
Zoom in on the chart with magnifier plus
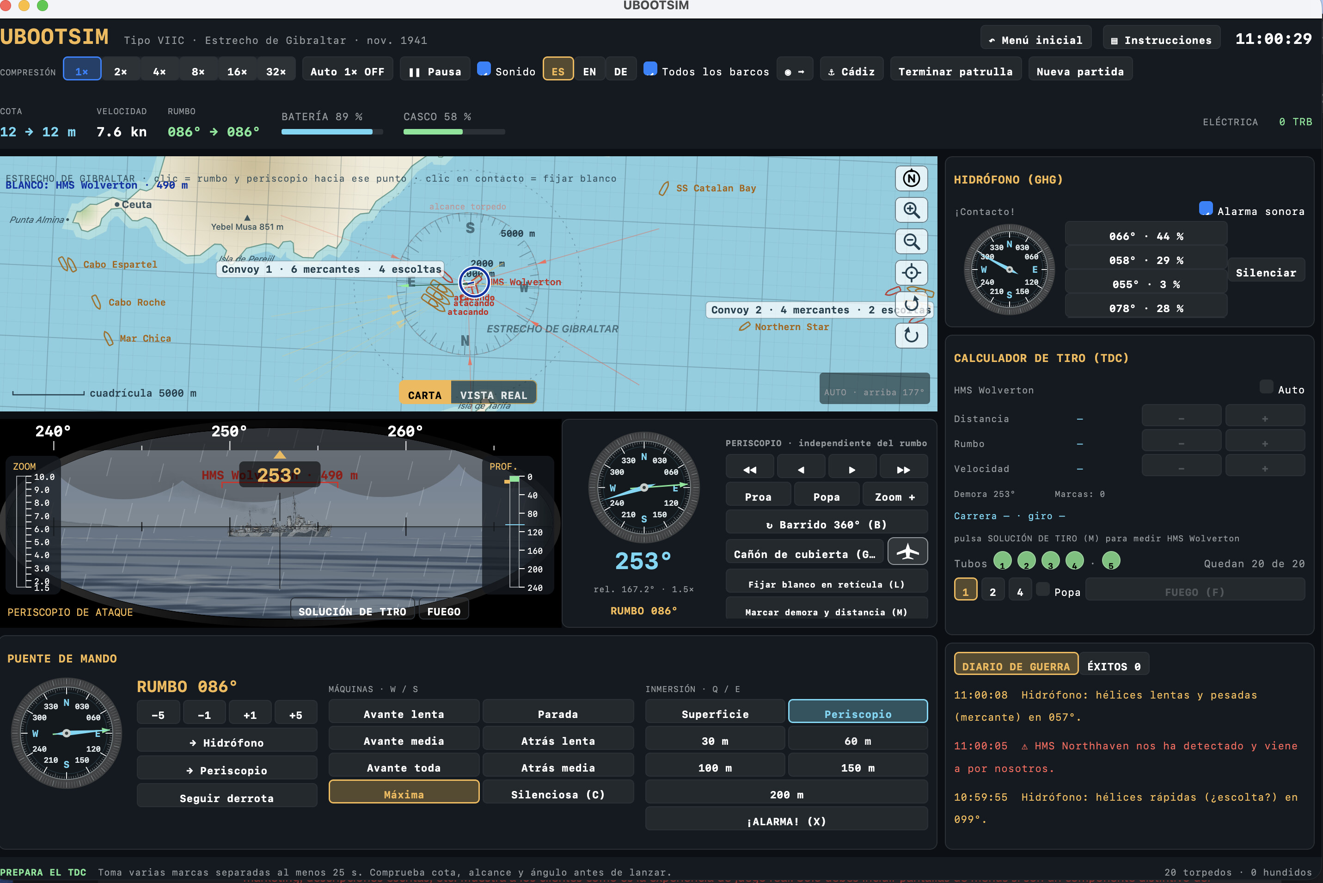click(911, 211)
